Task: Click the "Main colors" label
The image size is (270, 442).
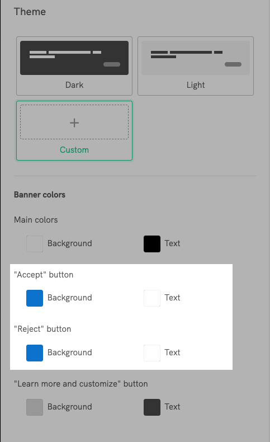Action: click(x=36, y=220)
